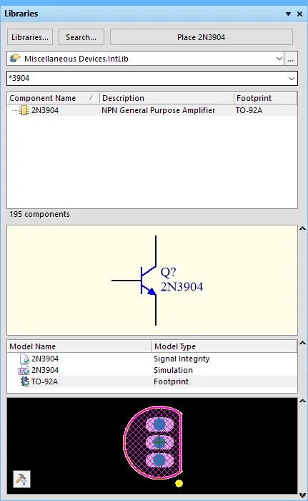Click the Signal Integrity row 2N3904 model name
The image size is (308, 501).
point(45,359)
